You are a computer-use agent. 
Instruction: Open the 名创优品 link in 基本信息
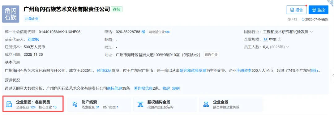[104, 70]
